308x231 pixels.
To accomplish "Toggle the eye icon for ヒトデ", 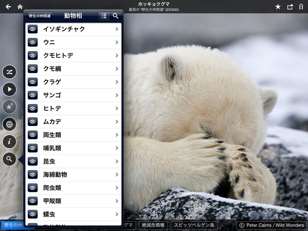I will (x=33, y=108).
